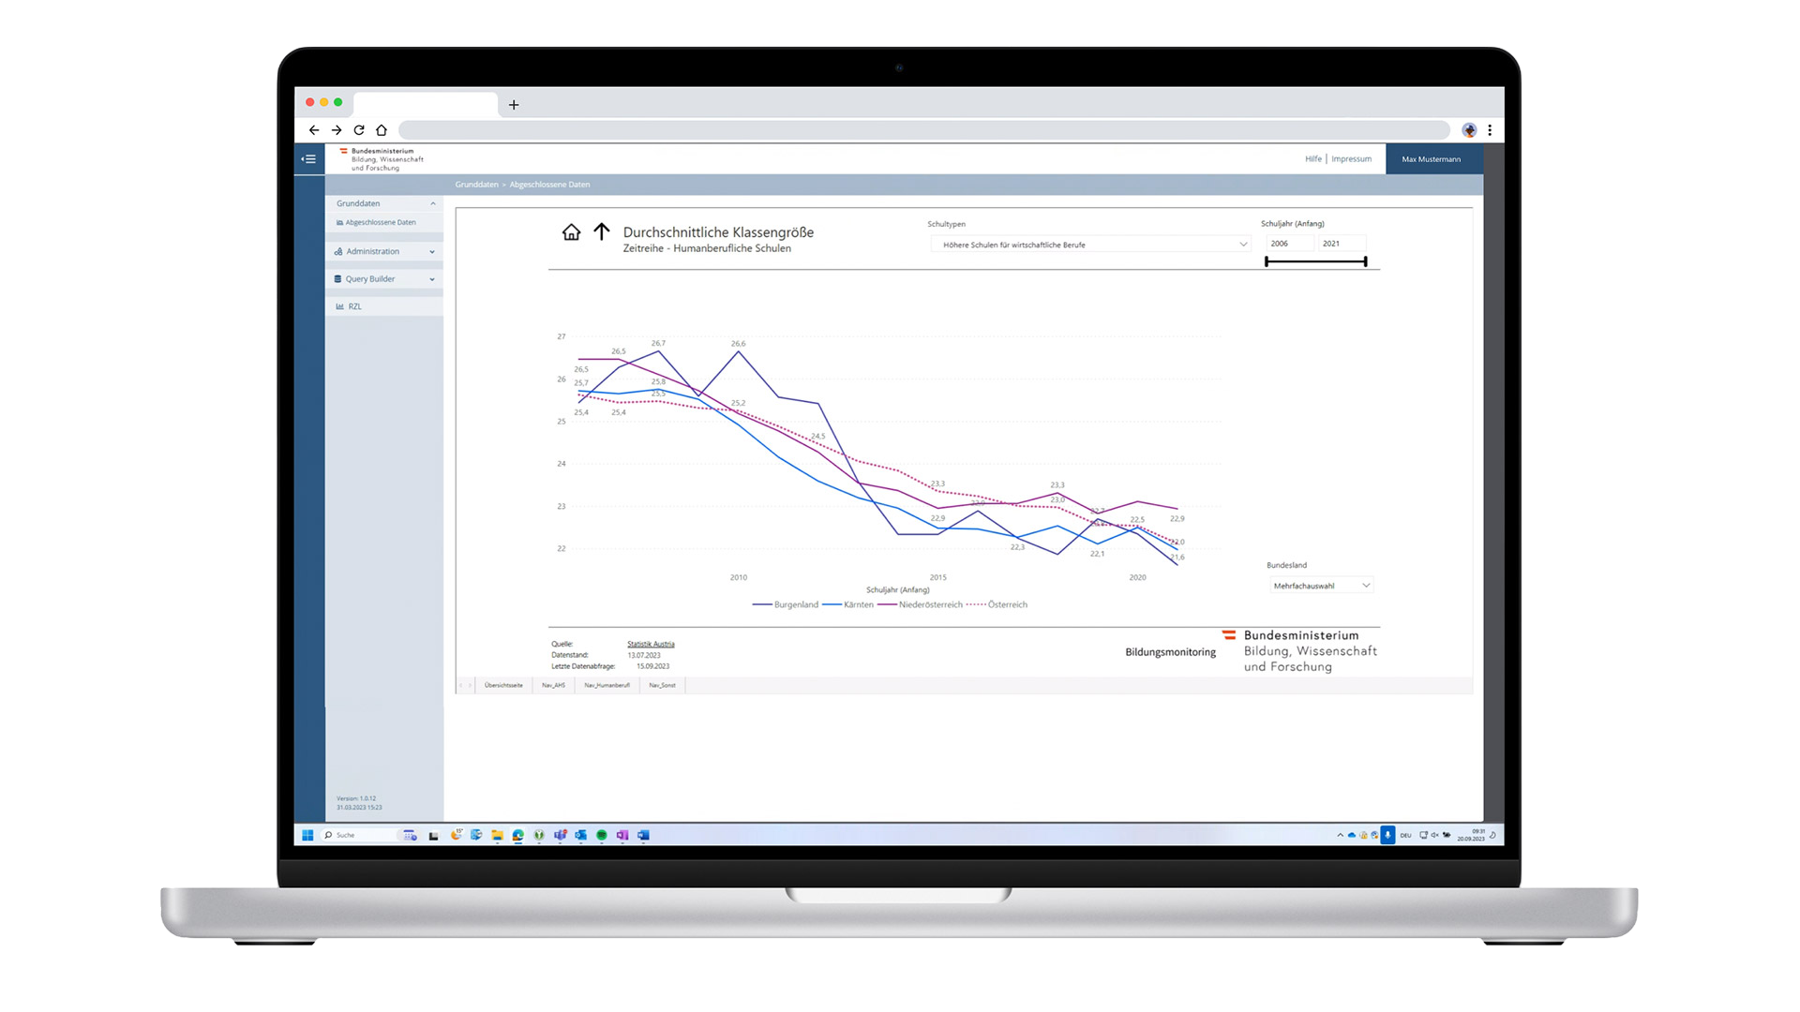This screenshot has height=1012, width=1800.
Task: Click the up arrow navigation icon
Action: 602,231
